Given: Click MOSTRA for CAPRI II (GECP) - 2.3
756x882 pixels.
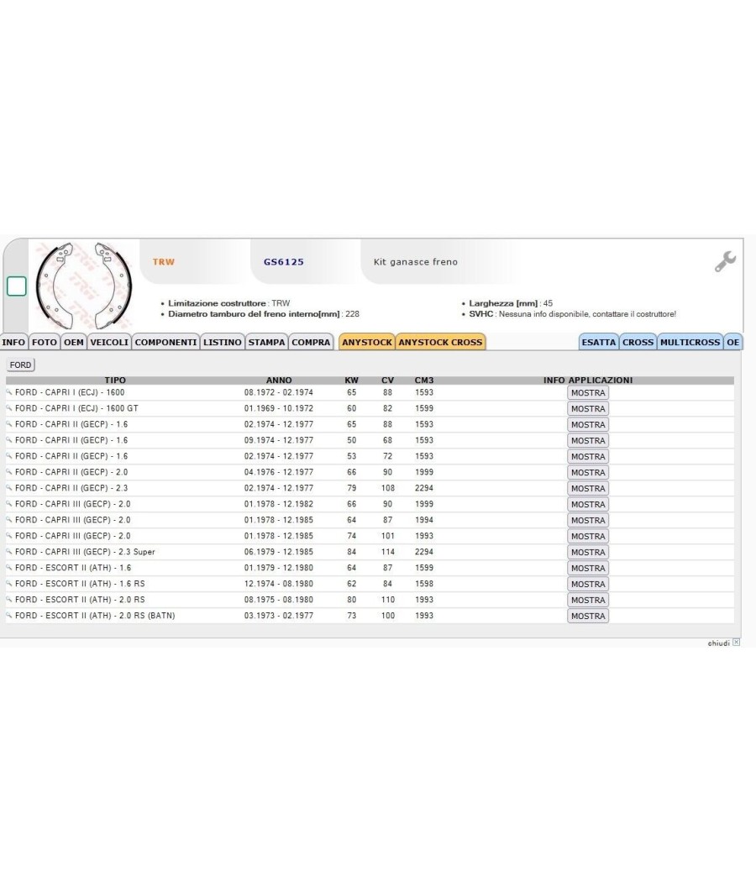Looking at the screenshot, I should click(588, 488).
